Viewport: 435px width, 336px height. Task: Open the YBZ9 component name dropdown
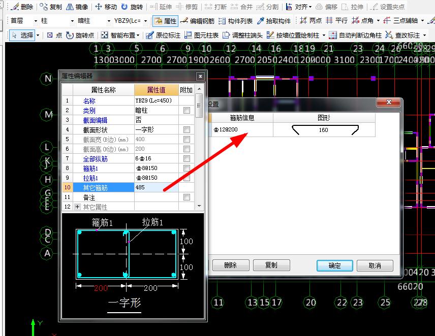pos(146,21)
